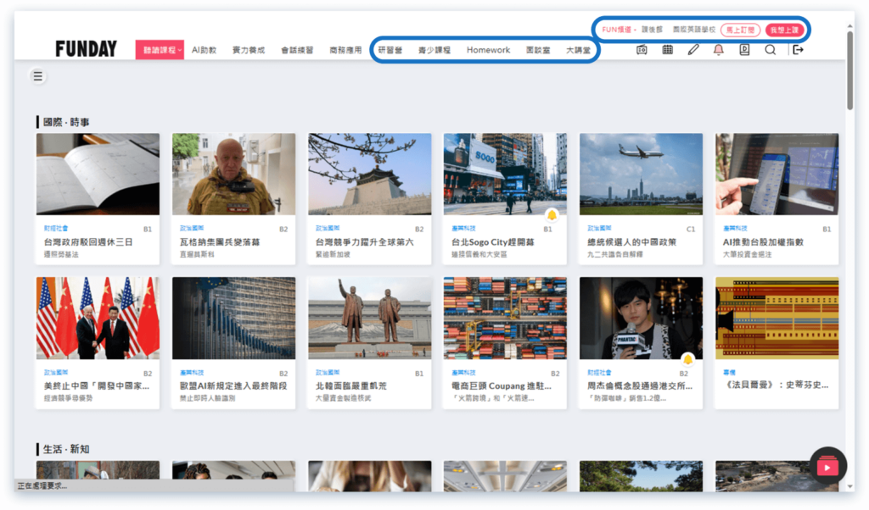Toggle bell on the Jay Chou article
869x510 pixels.
pos(687,359)
